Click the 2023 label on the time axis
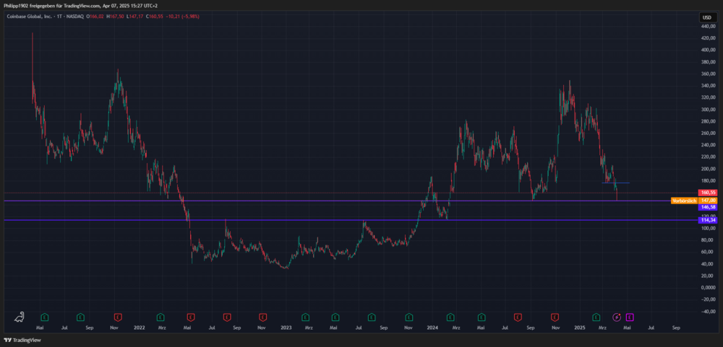The width and height of the screenshot is (723, 347). tap(286, 328)
